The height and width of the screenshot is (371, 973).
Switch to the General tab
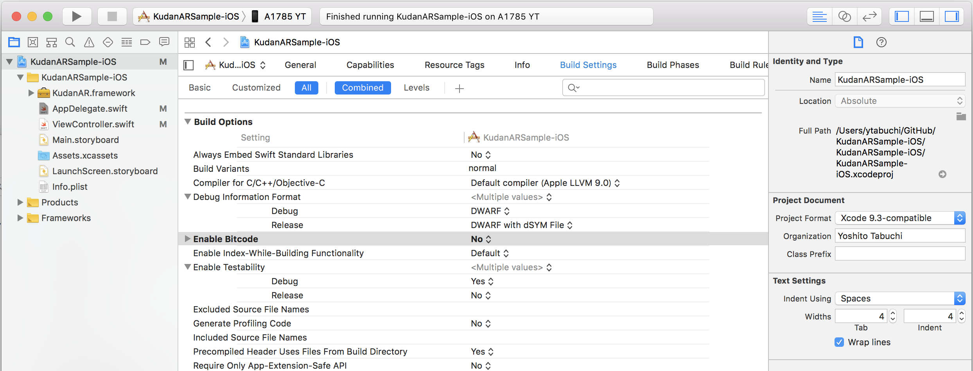click(300, 65)
